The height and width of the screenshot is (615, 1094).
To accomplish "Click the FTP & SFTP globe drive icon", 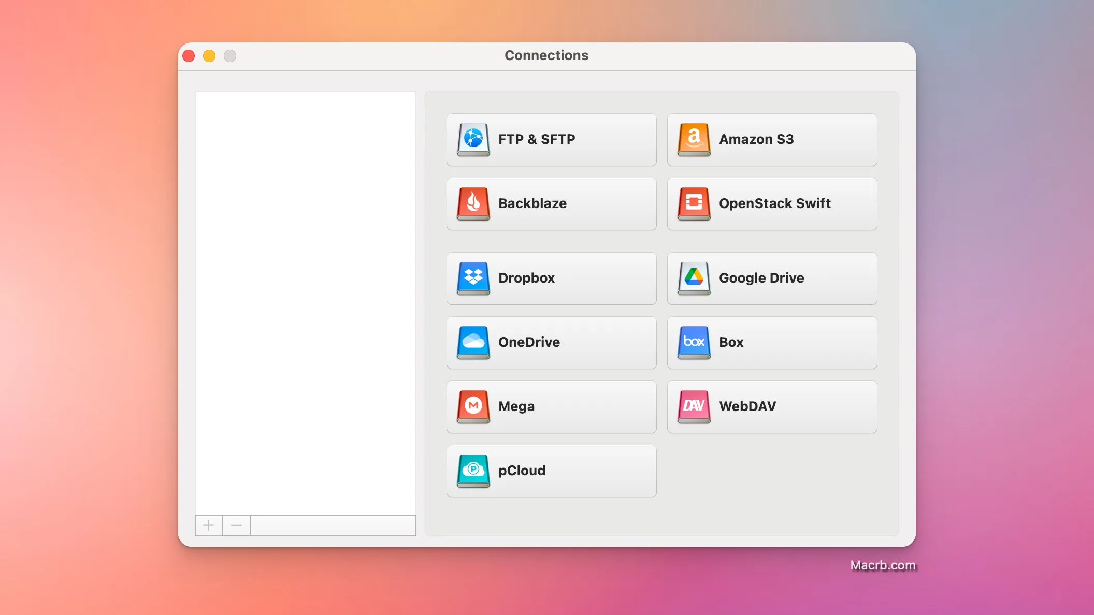I will pyautogui.click(x=473, y=140).
